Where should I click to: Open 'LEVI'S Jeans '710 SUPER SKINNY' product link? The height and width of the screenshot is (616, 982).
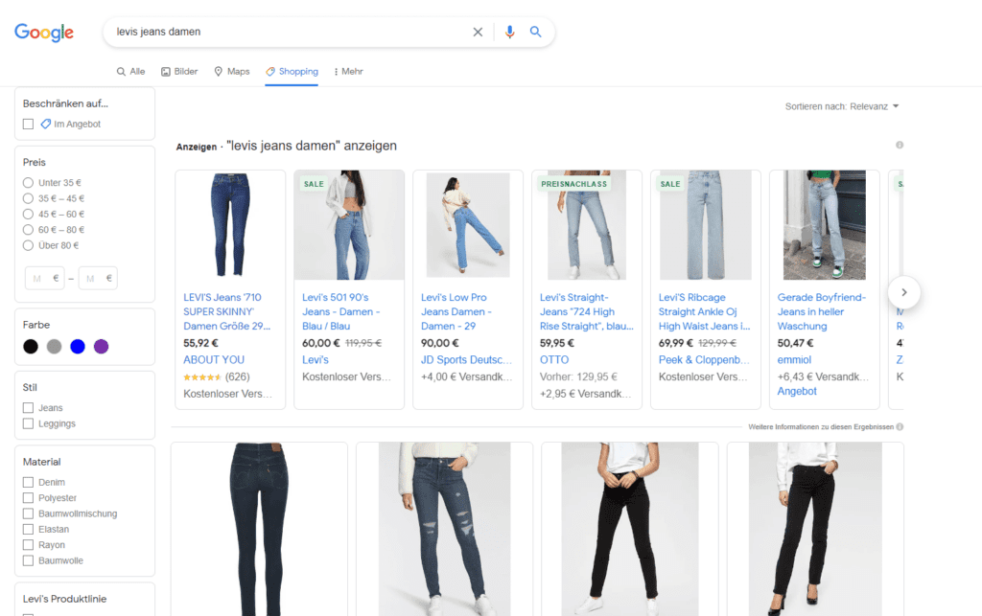point(226,311)
